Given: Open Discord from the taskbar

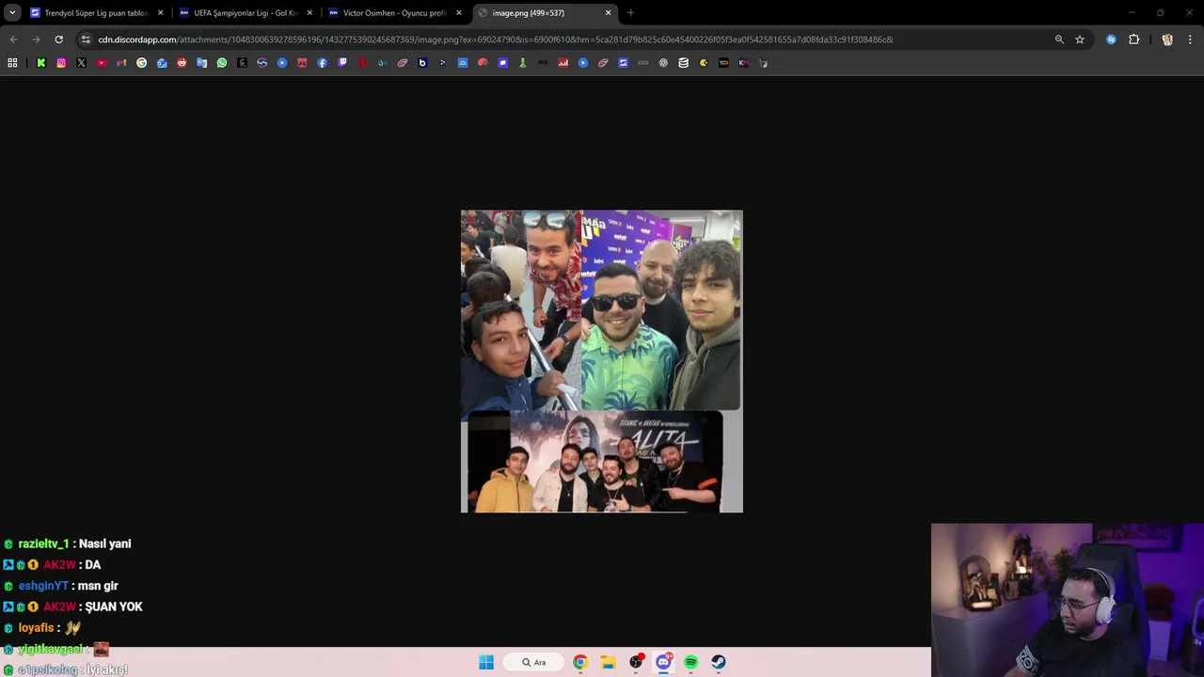Looking at the screenshot, I should [x=663, y=662].
